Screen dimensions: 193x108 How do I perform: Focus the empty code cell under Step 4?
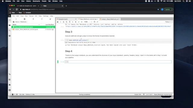click(x=118, y=62)
